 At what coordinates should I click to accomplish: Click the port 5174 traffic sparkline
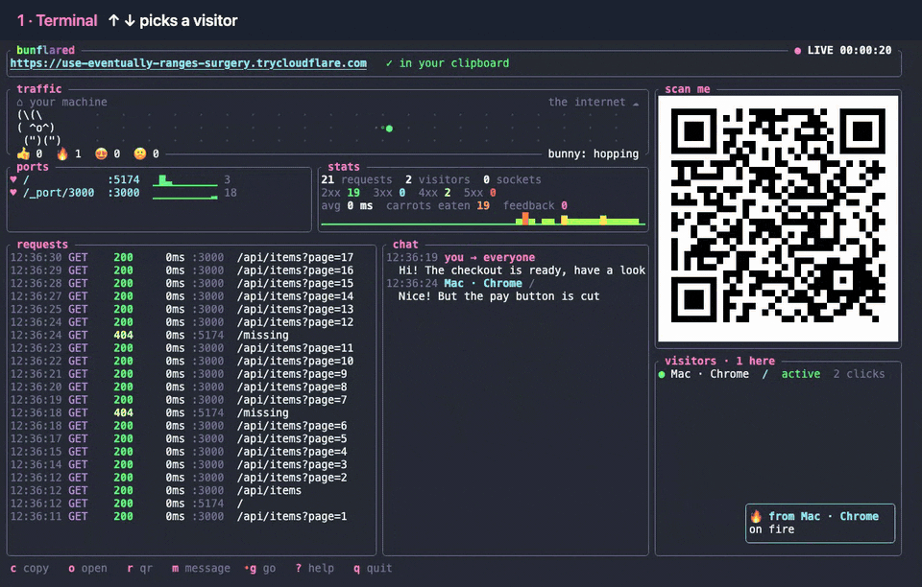tap(184, 179)
